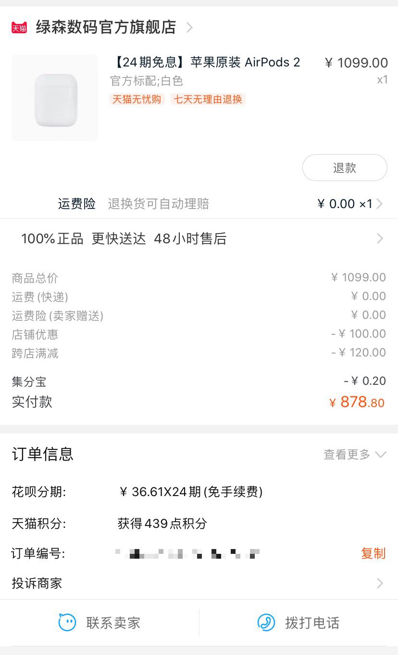This screenshot has width=398, height=655.
Task: Expand 查看更多 order information
Action: pos(347,454)
